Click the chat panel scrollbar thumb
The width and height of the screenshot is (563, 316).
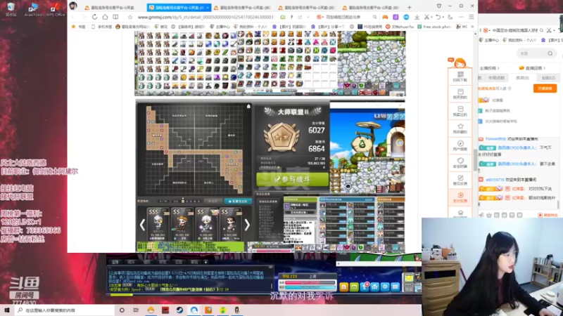[558, 204]
